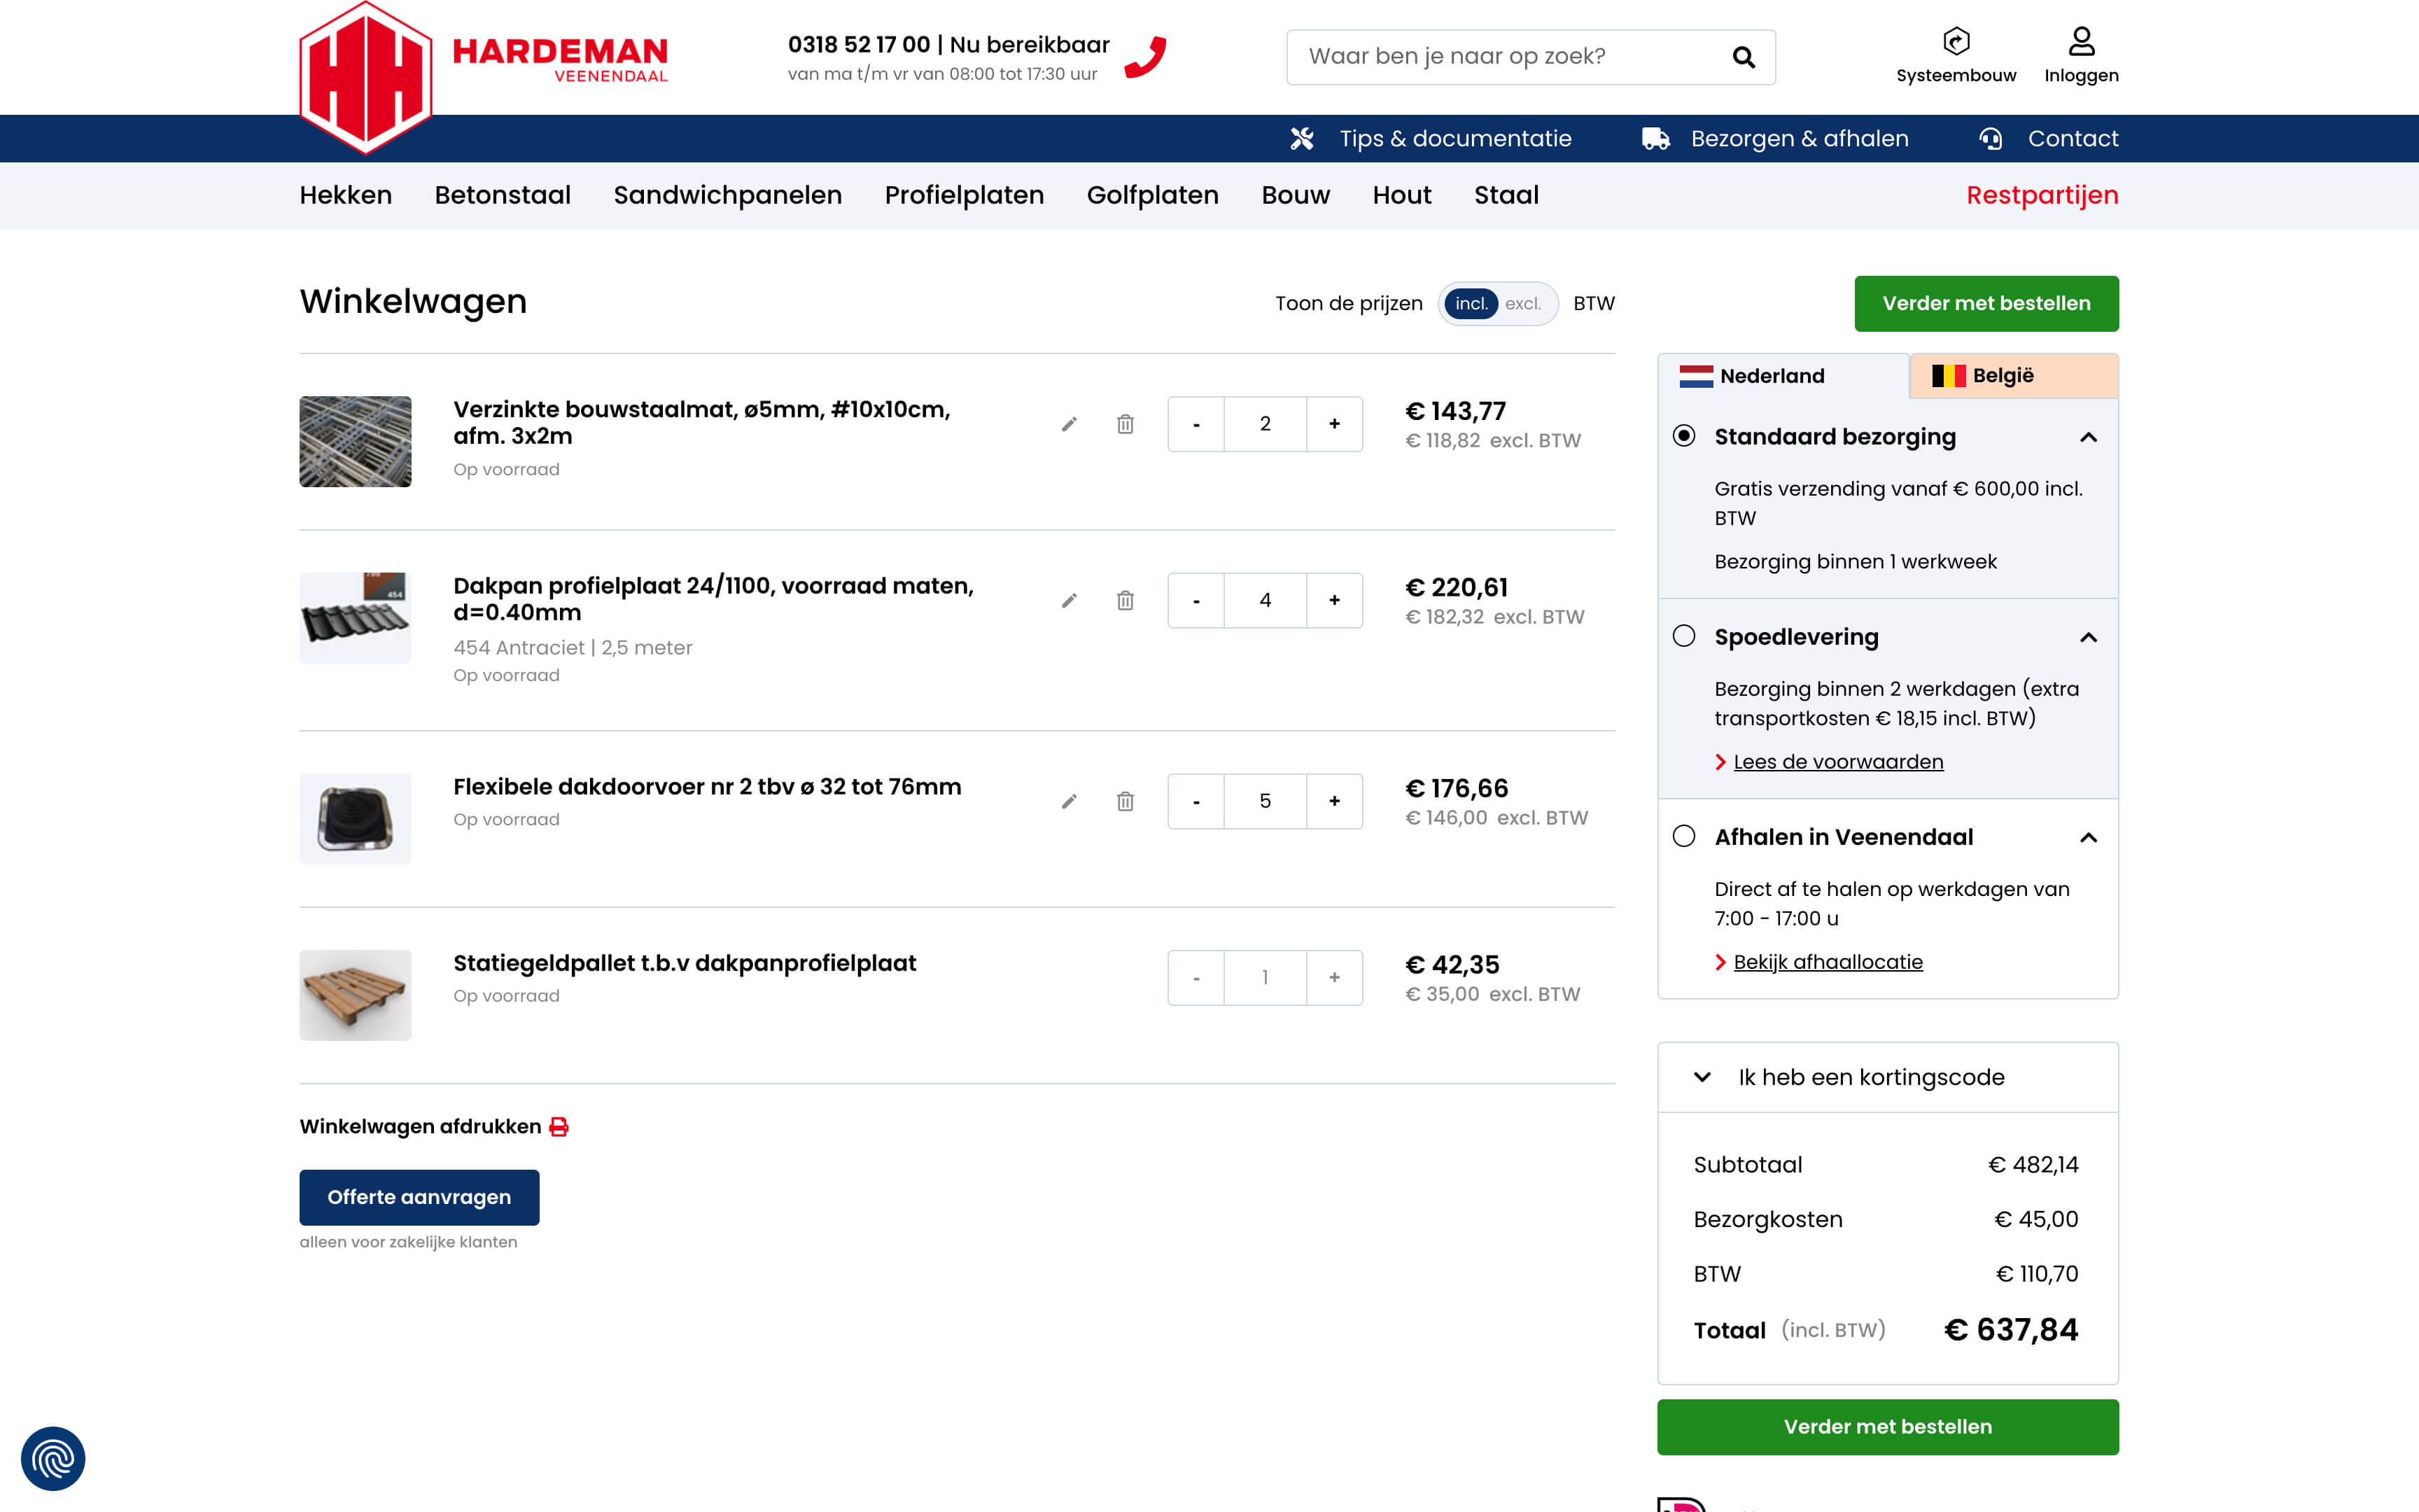Click the search magnifier icon
The width and height of the screenshot is (2419, 1512).
tap(1744, 57)
